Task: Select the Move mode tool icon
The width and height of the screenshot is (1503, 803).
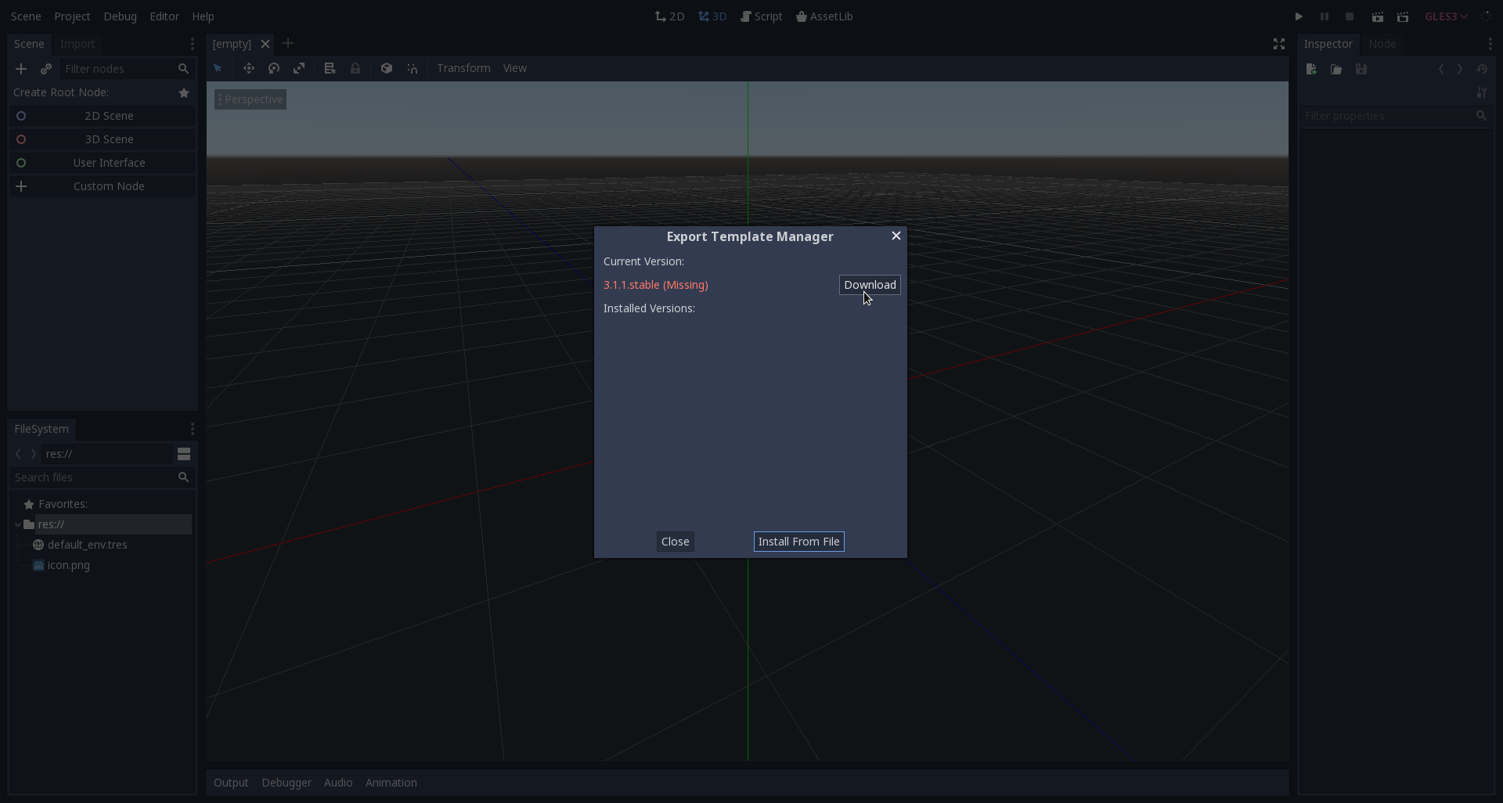Action: (x=249, y=68)
